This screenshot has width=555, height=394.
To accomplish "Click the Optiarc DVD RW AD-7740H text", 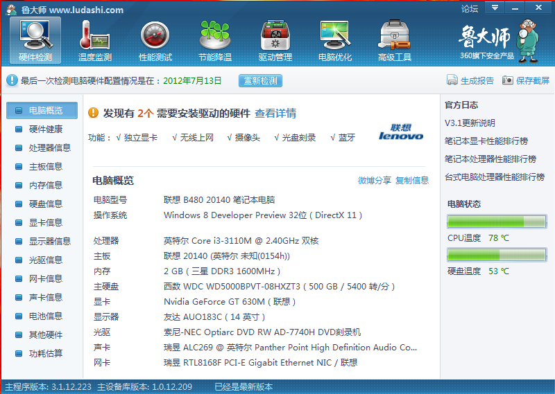I will [262, 332].
